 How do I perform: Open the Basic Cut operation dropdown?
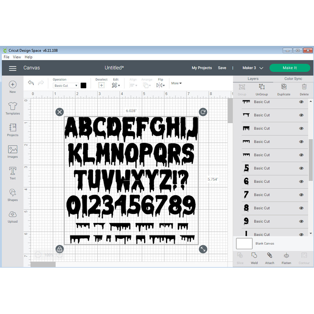pyautogui.click(x=65, y=85)
